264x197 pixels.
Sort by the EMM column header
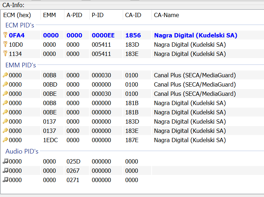click(x=52, y=15)
